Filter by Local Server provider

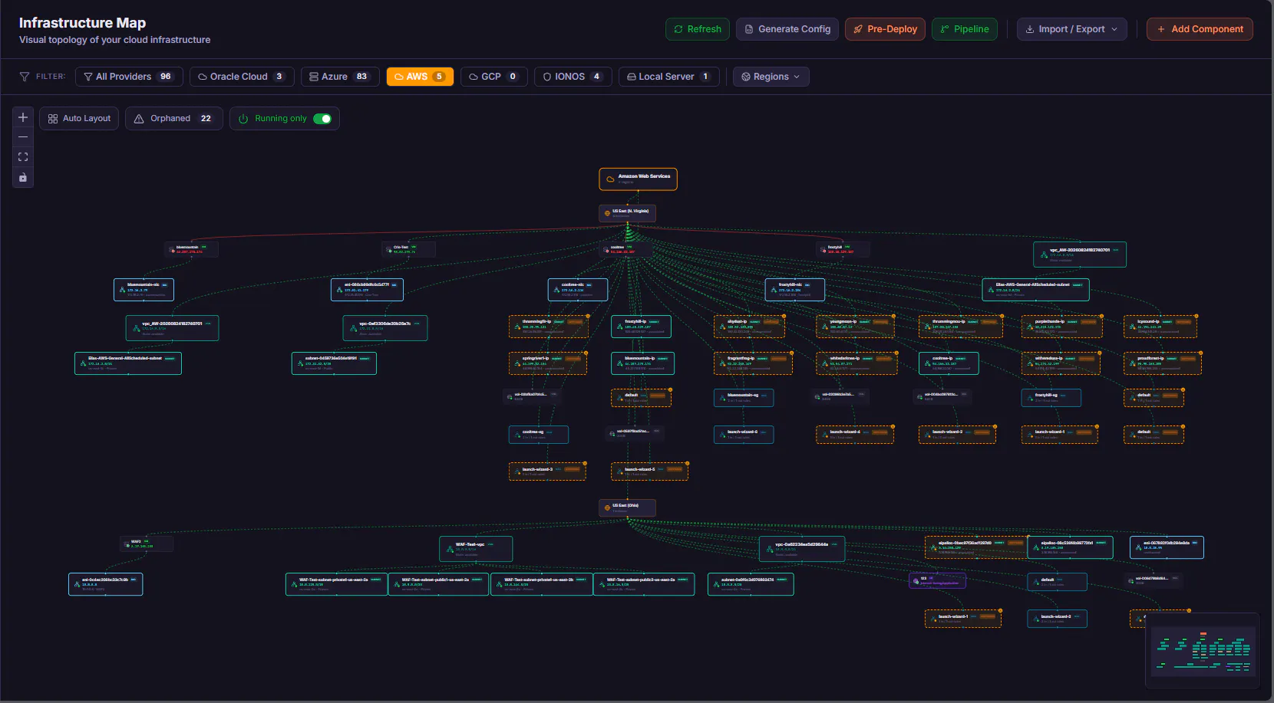tap(668, 77)
